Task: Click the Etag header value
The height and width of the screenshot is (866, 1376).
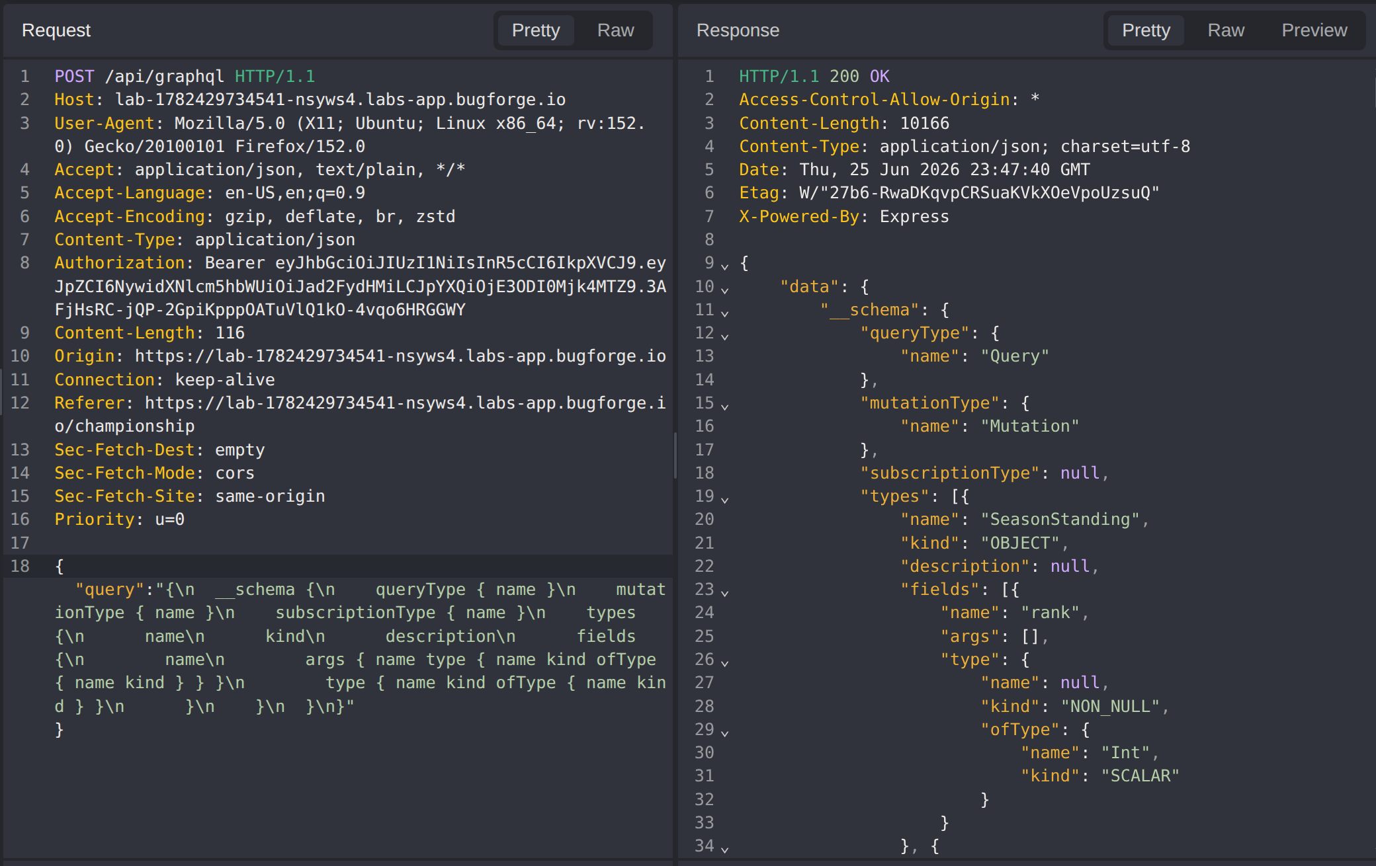Action: 980,193
